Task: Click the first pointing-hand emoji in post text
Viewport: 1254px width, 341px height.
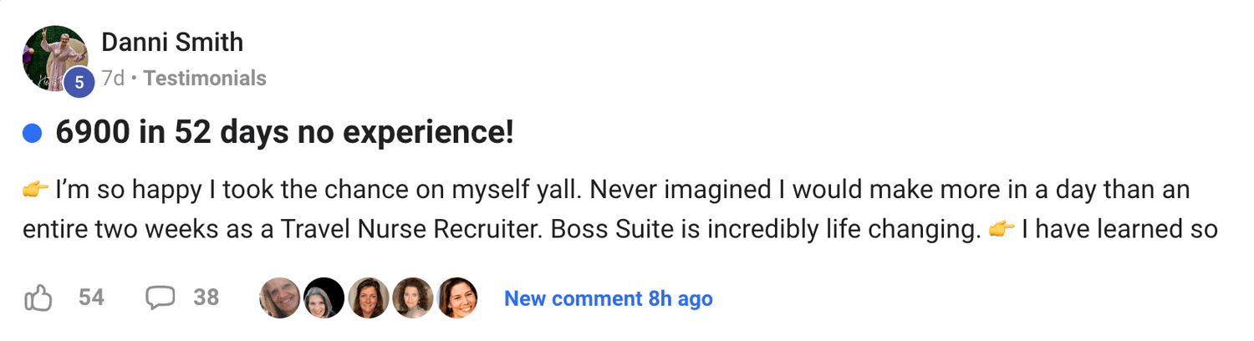Action: click(36, 191)
